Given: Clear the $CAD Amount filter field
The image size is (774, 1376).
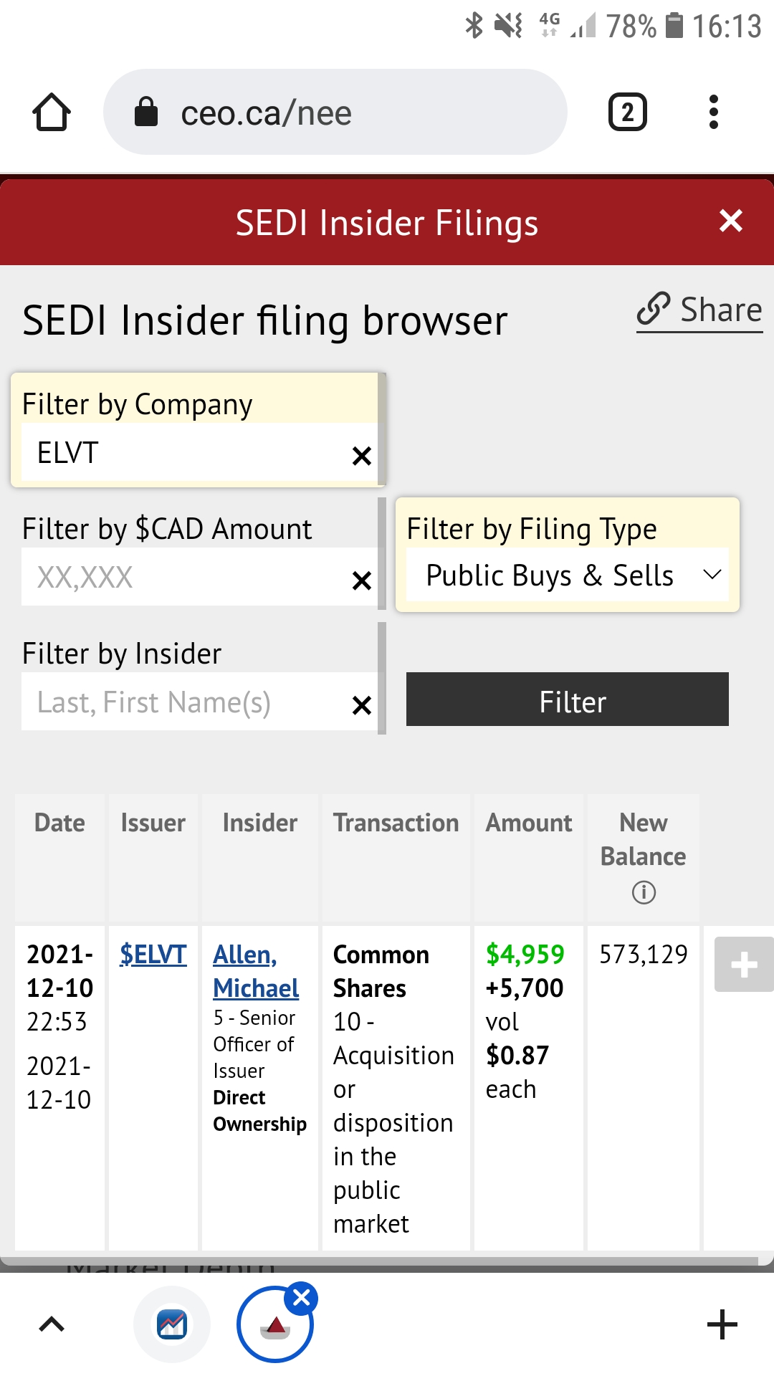Looking at the screenshot, I should (x=362, y=580).
